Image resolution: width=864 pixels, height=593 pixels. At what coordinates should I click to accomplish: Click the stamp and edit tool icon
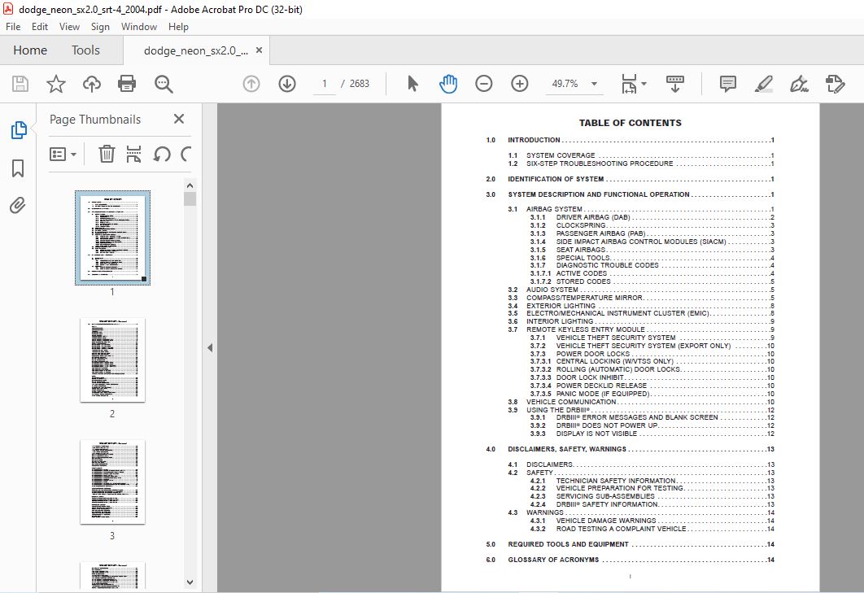pos(835,84)
